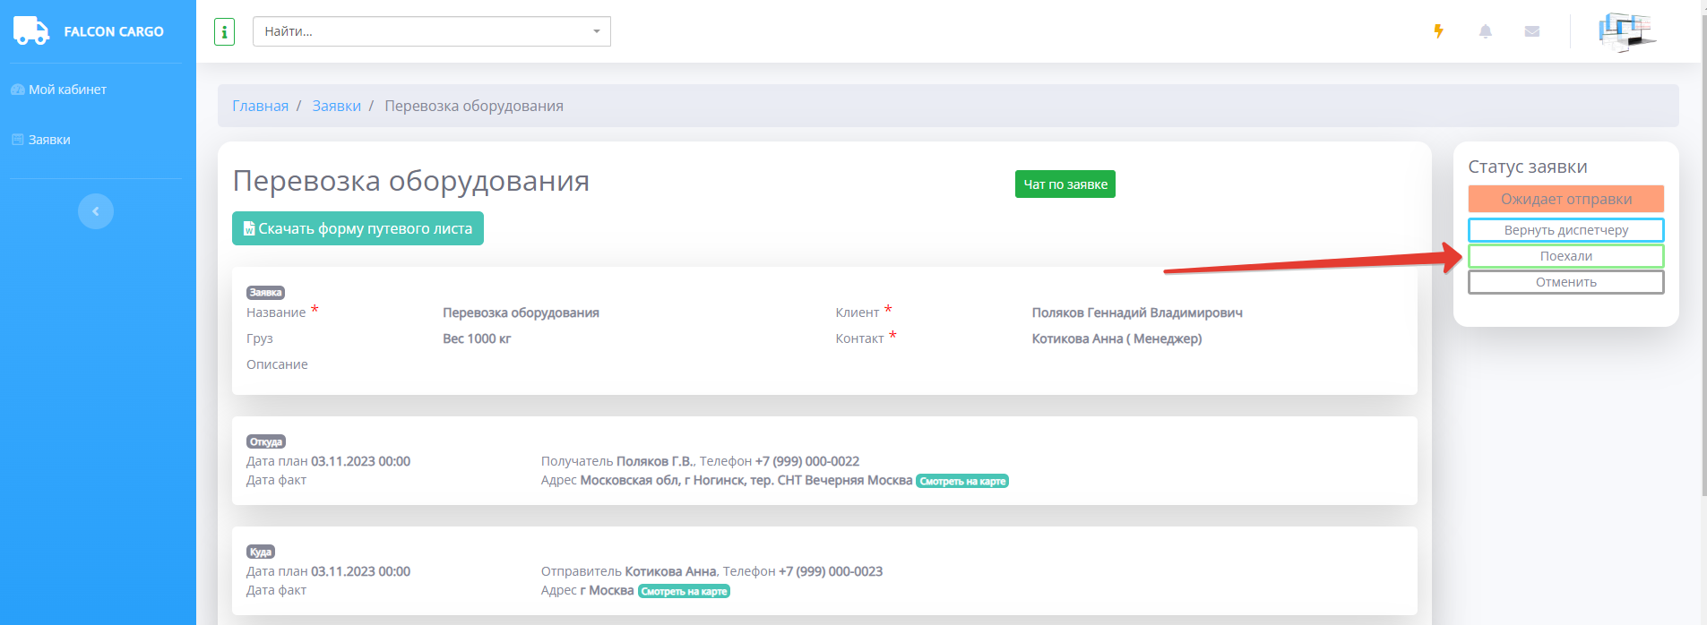The height and width of the screenshot is (625, 1707).
Task: Expand the search dropdown arrow
Action: (597, 31)
